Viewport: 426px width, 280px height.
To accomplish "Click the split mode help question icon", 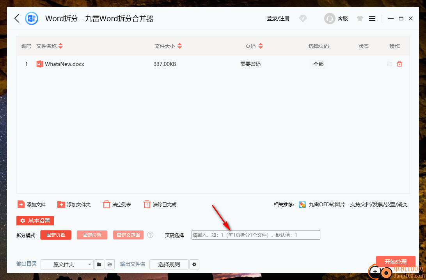I will [x=150, y=235].
